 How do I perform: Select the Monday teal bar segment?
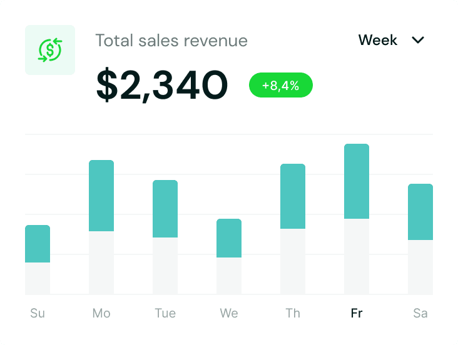[x=101, y=196]
